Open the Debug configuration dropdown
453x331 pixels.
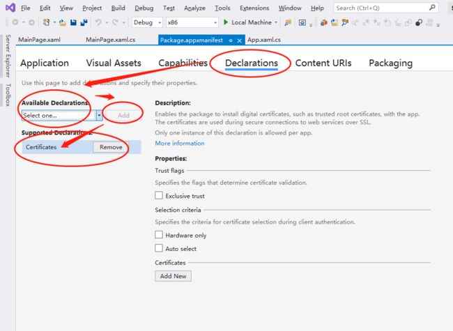point(147,22)
